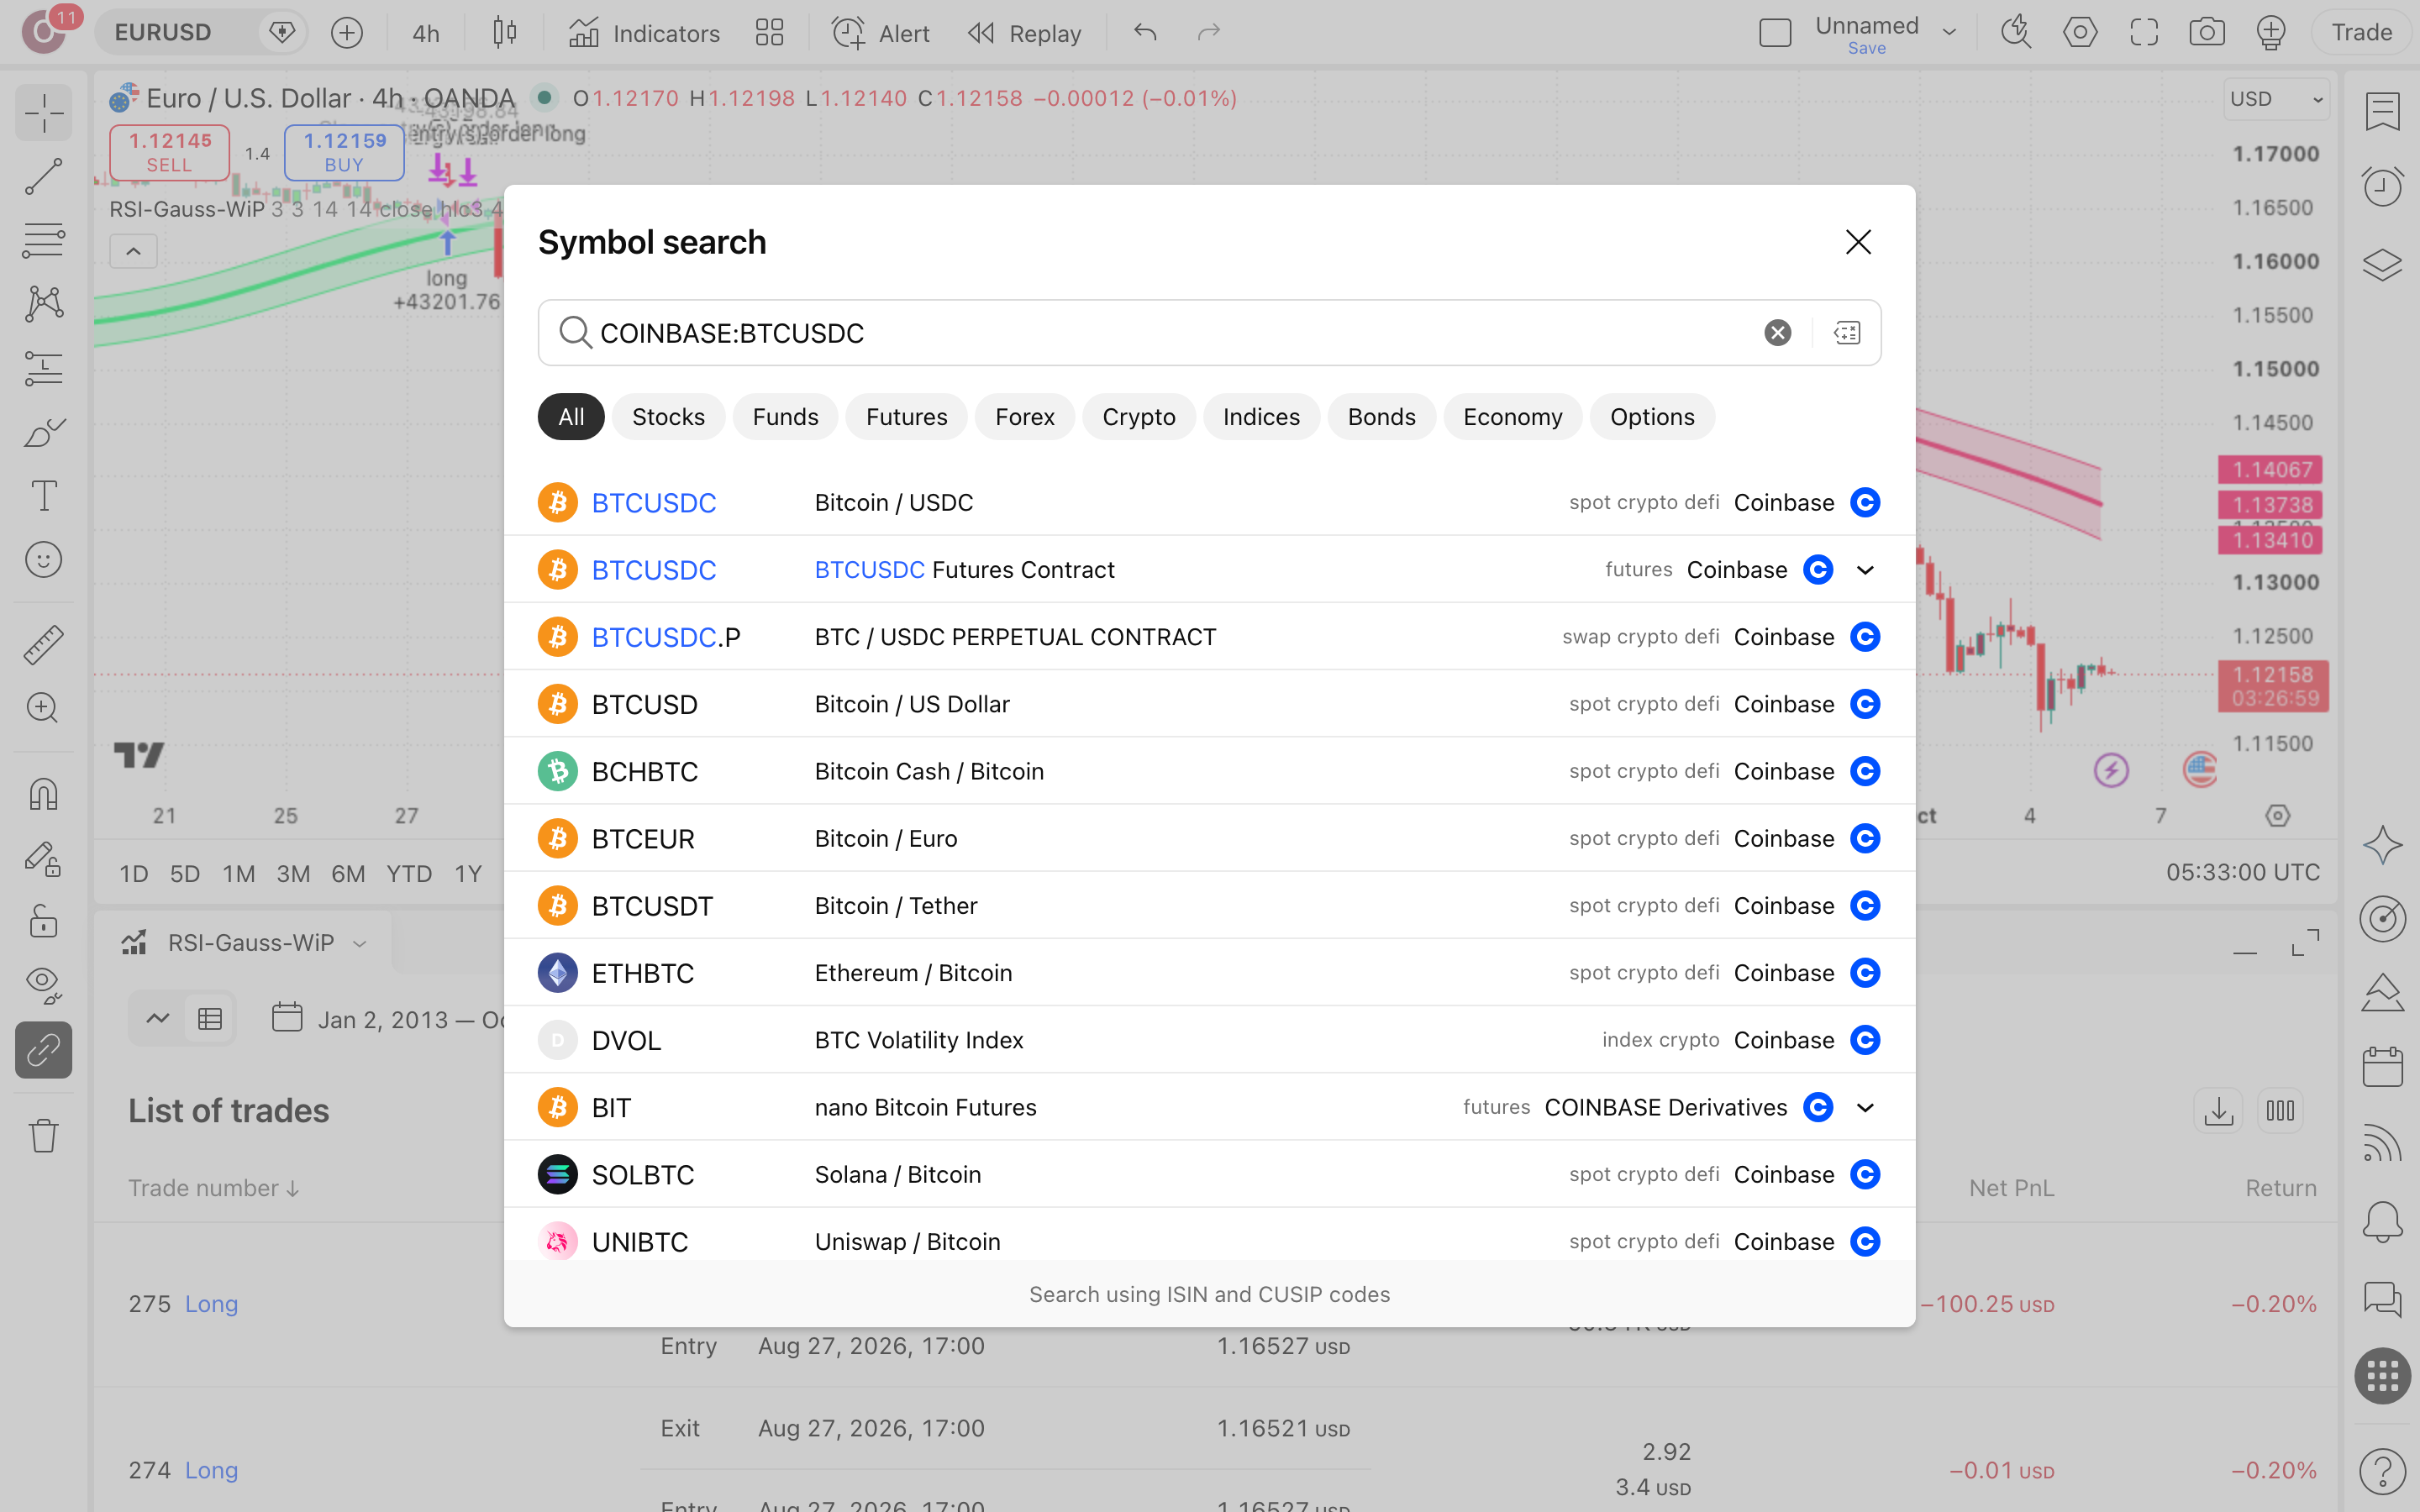The height and width of the screenshot is (1512, 2420).
Task: Toggle the list of trades table view
Action: pos(210,1019)
